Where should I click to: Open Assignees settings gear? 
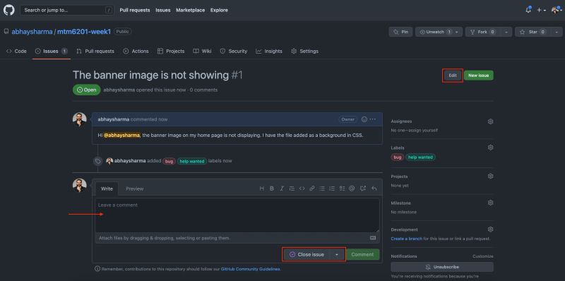click(x=490, y=121)
